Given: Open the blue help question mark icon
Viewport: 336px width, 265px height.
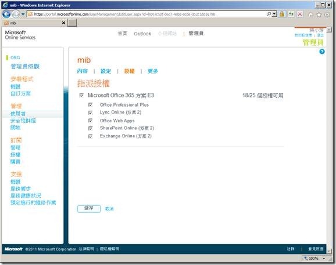Looking at the screenshot, I should tap(322, 52).
